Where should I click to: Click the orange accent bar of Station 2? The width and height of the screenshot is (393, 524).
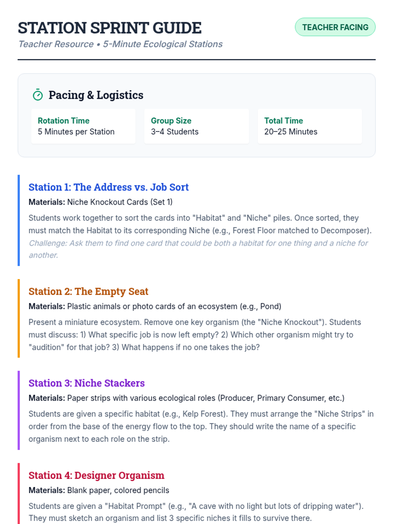click(19, 318)
